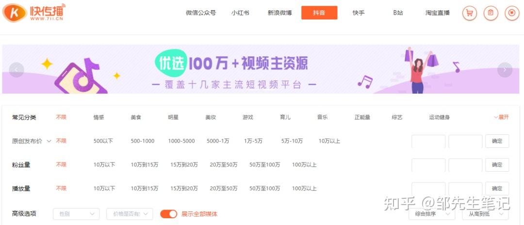This screenshot has width=524, height=225.
Task: Choose 10万到15万 in 粉丝量 row
Action: [145, 164]
